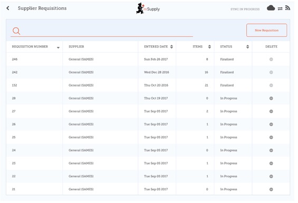Screen dimensions: 298x203
Task: Delete requisition 24
Action: pyautogui.click(x=271, y=150)
